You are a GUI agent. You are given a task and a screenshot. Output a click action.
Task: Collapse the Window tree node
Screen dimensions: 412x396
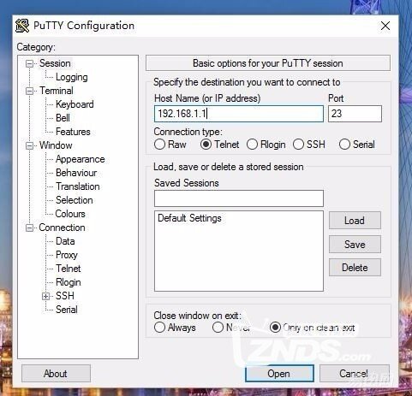click(x=29, y=146)
